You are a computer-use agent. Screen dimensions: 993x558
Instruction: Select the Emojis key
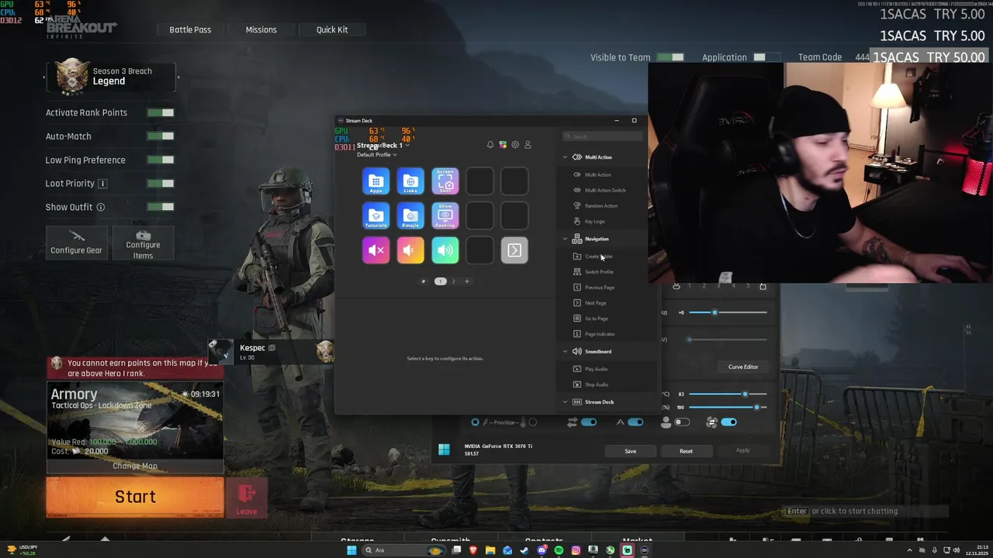coord(410,215)
